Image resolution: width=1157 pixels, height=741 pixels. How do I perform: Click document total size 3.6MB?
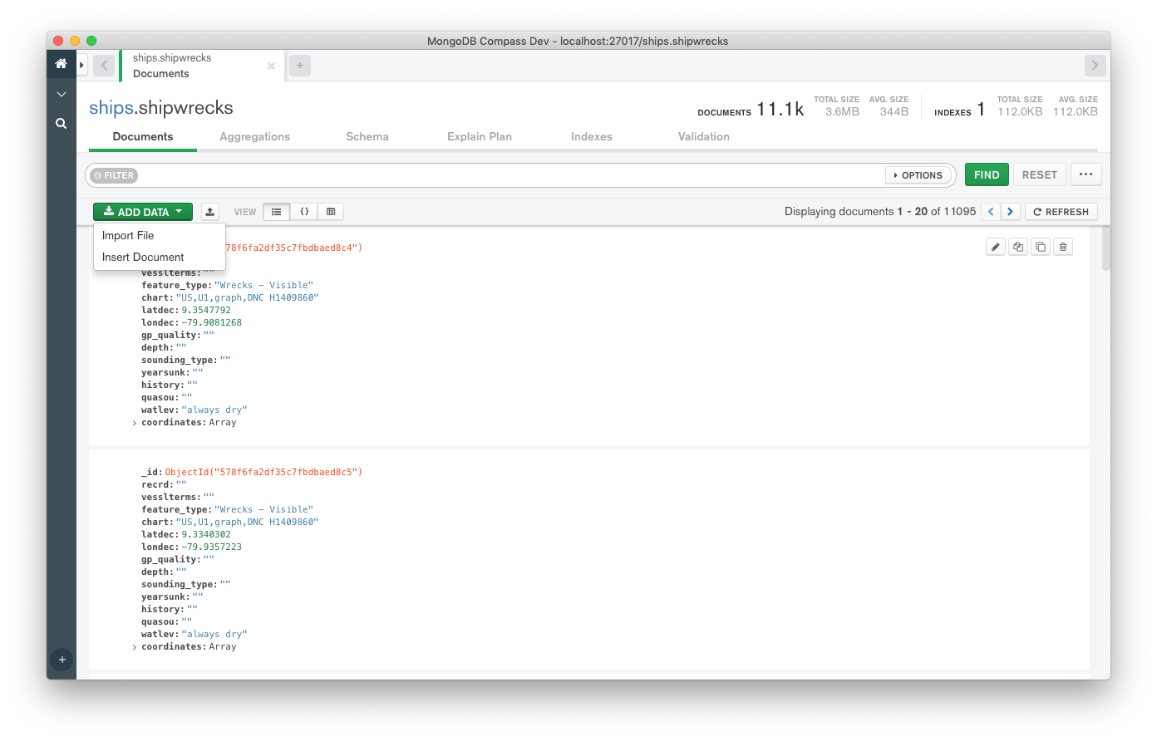click(842, 111)
